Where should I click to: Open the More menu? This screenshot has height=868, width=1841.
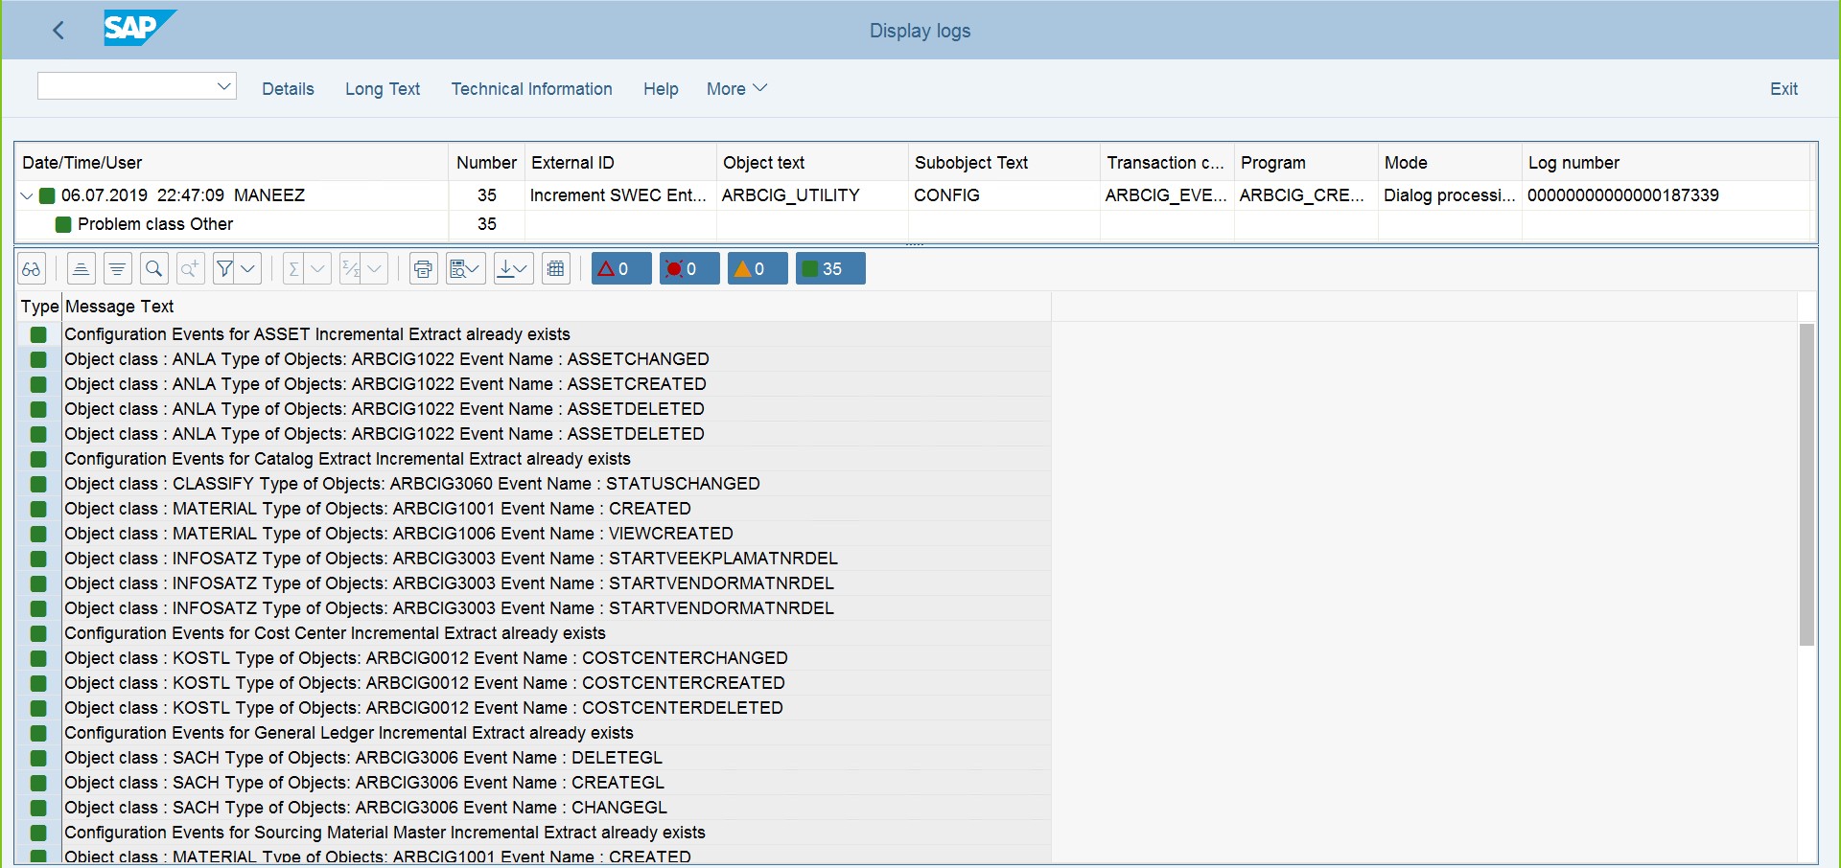coord(734,88)
